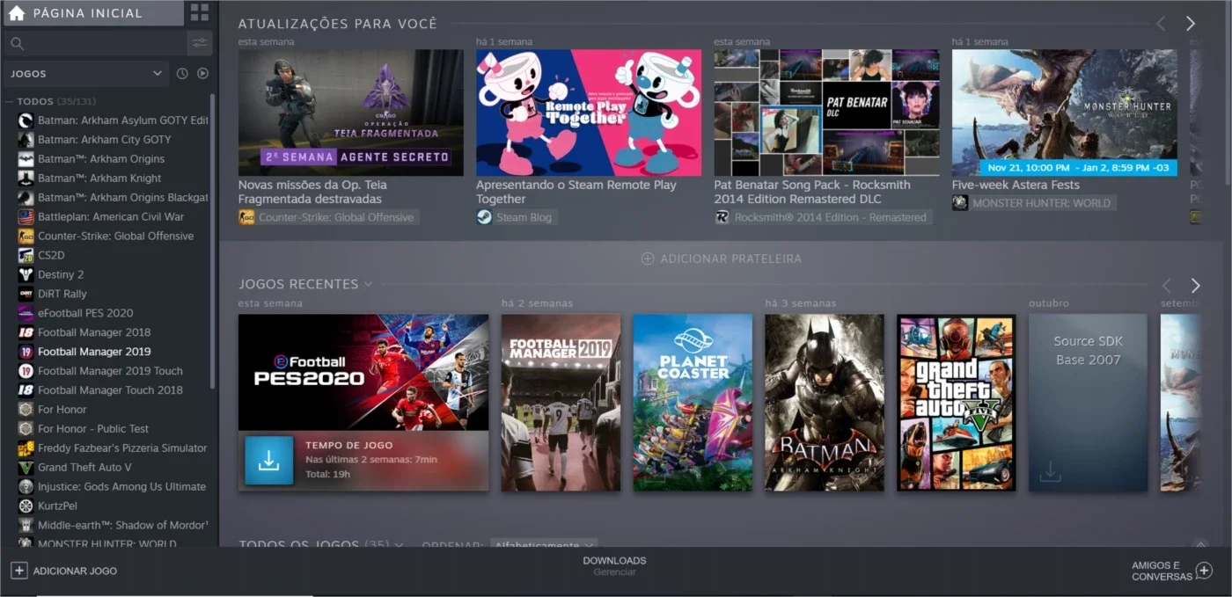Click Counter-Strike: Global Offensive source tag
The image size is (1232, 597).
tap(329, 217)
